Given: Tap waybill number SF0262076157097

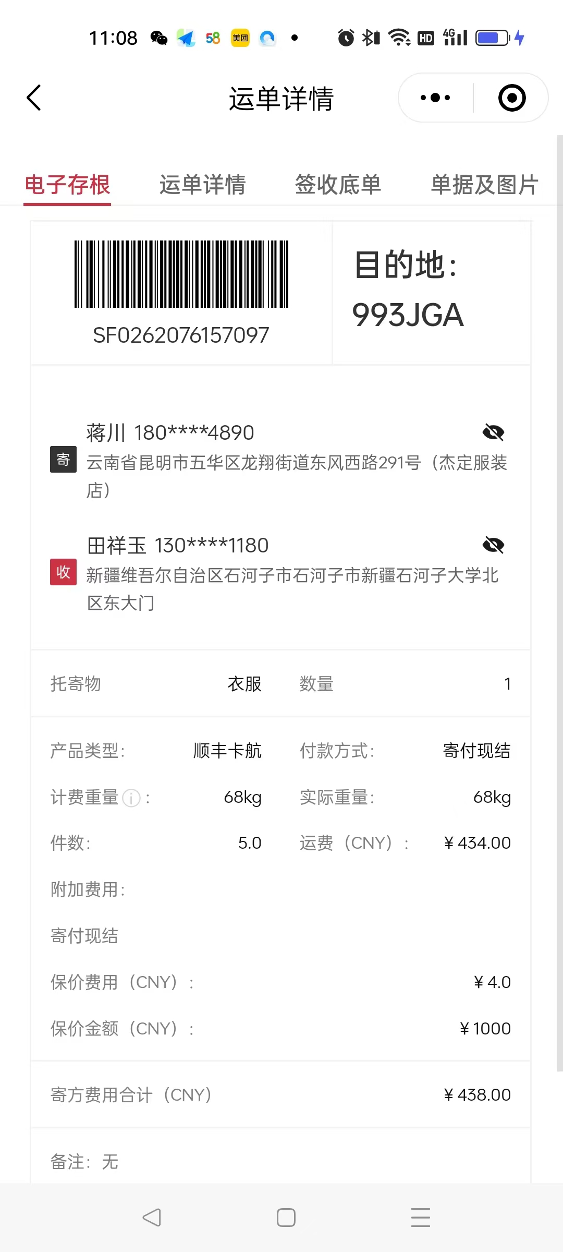Looking at the screenshot, I should (x=181, y=335).
